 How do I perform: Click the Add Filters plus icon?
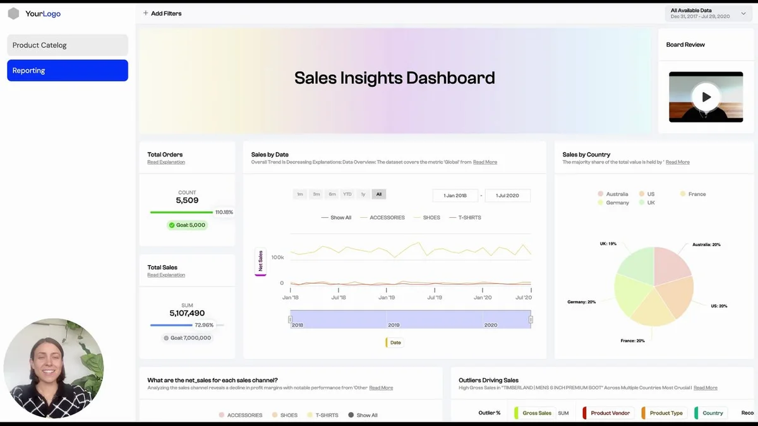click(145, 13)
